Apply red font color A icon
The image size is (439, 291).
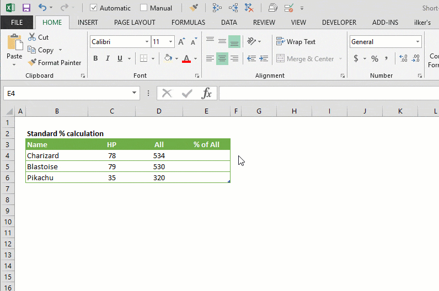[x=186, y=58]
